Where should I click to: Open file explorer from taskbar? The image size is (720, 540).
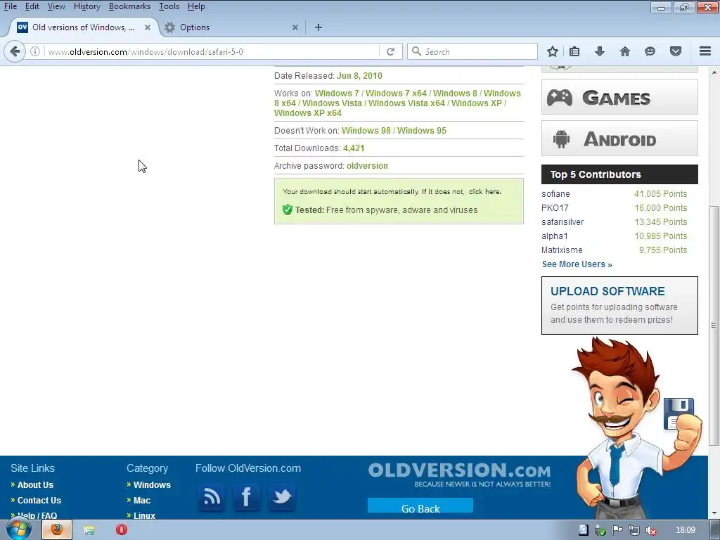pyautogui.click(x=89, y=530)
